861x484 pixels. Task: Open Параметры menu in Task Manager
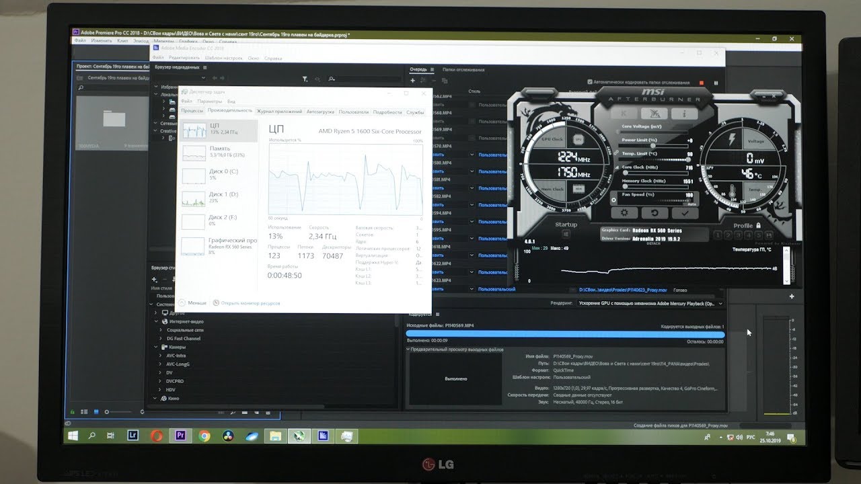point(210,101)
